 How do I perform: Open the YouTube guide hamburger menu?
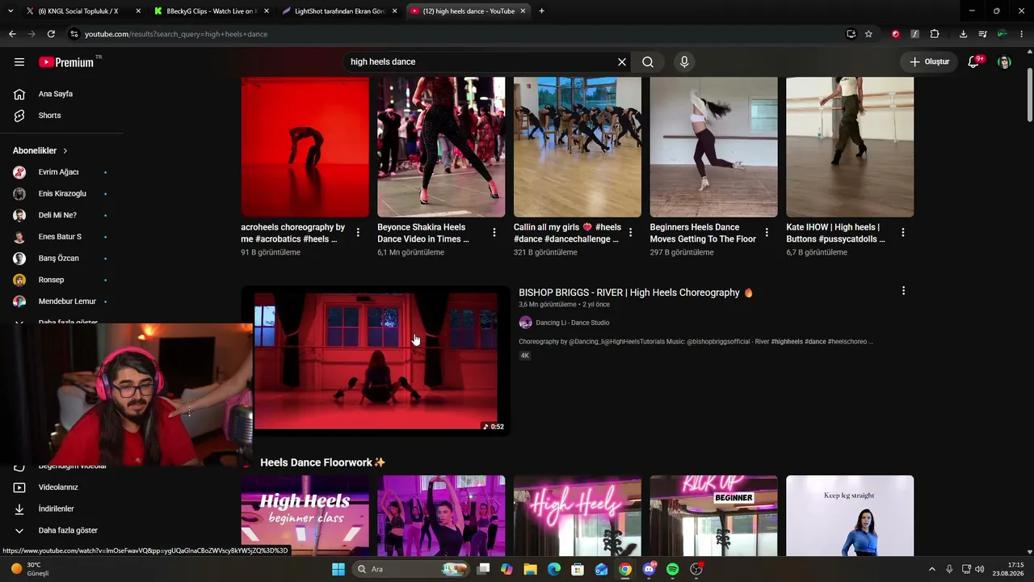click(x=19, y=61)
